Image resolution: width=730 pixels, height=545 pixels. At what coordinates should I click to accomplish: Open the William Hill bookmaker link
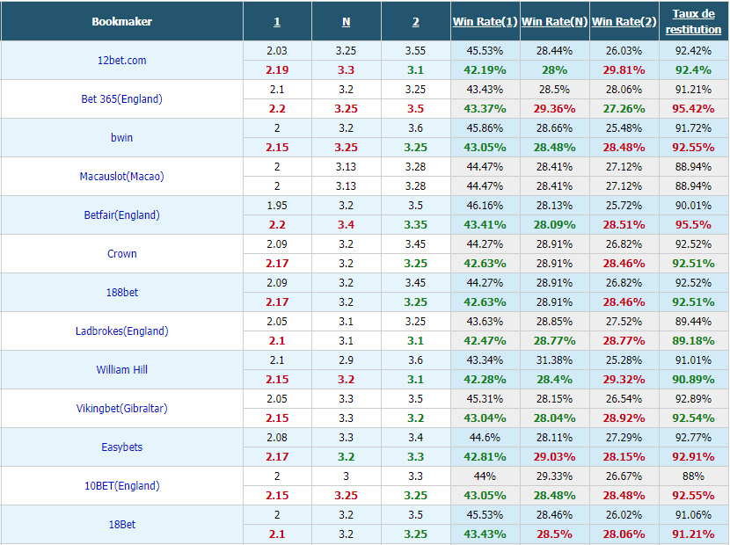tap(122, 369)
